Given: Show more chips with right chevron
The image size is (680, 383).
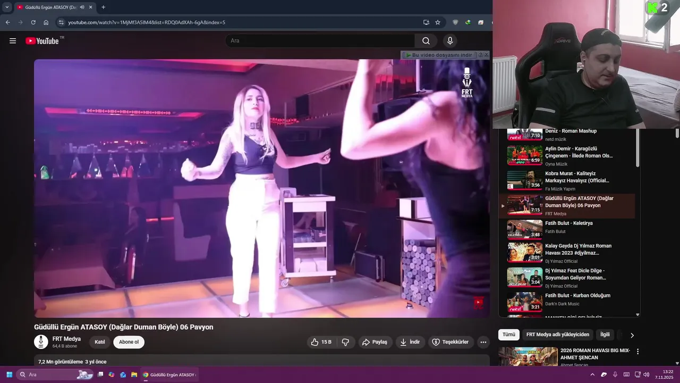Looking at the screenshot, I should tap(632, 335).
